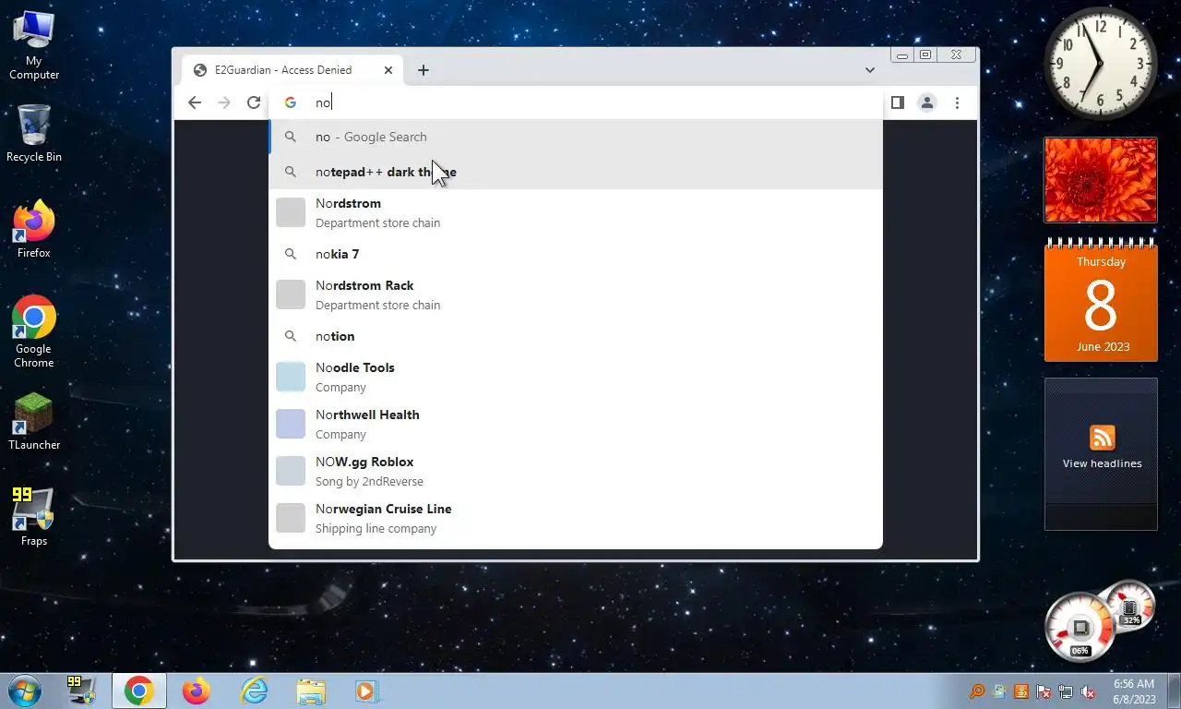Open Windows Explorer folder in the taskbar
This screenshot has width=1181, height=709.
(311, 691)
